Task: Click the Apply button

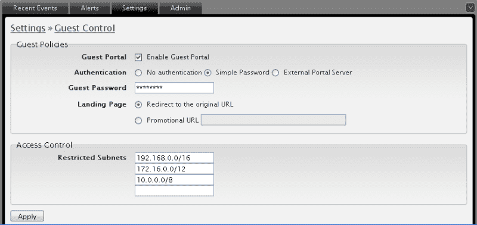Action: pyautogui.click(x=27, y=216)
